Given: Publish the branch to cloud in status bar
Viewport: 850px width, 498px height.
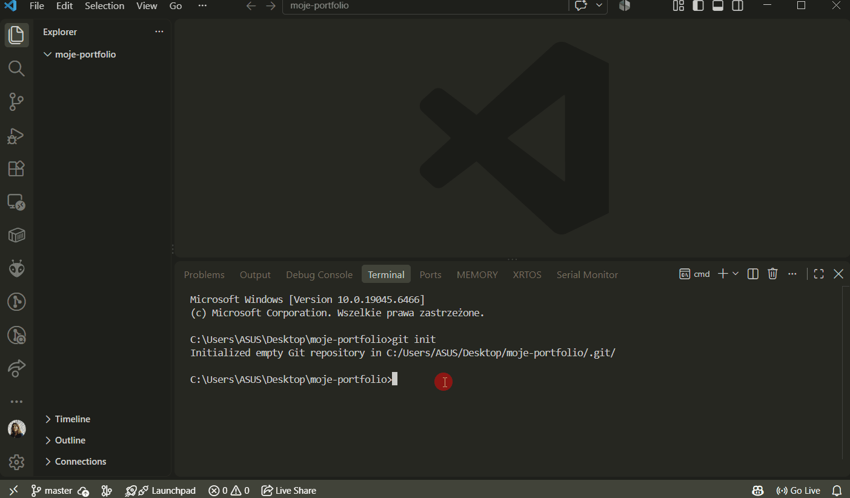Looking at the screenshot, I should click(x=84, y=491).
